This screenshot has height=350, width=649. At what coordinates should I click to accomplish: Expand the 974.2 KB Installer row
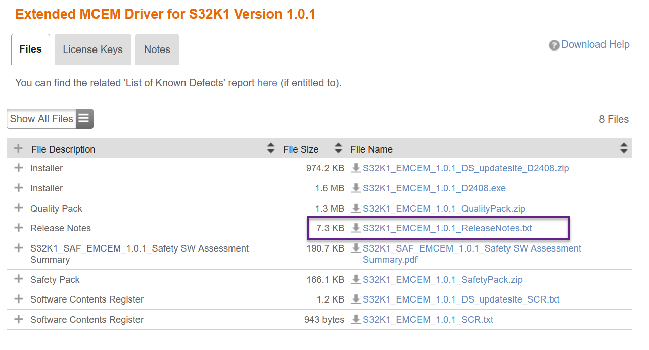(19, 168)
